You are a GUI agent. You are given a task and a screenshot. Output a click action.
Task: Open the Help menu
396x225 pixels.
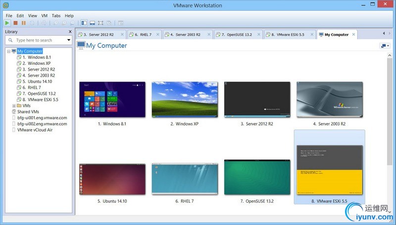click(x=69, y=16)
